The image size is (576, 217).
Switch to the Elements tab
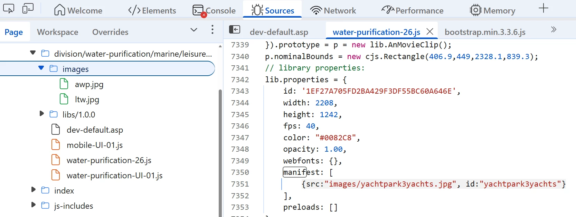click(x=152, y=10)
